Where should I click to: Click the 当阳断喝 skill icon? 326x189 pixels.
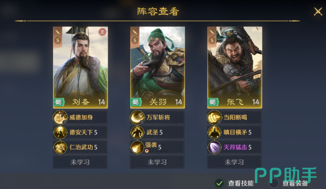click(215, 118)
